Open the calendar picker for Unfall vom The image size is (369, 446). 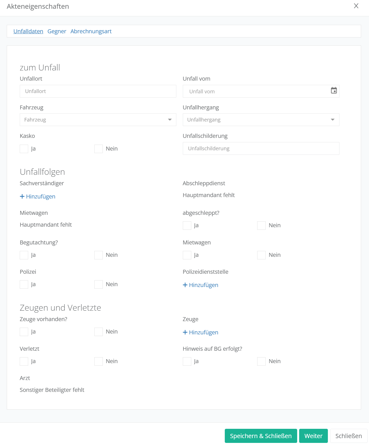[334, 91]
